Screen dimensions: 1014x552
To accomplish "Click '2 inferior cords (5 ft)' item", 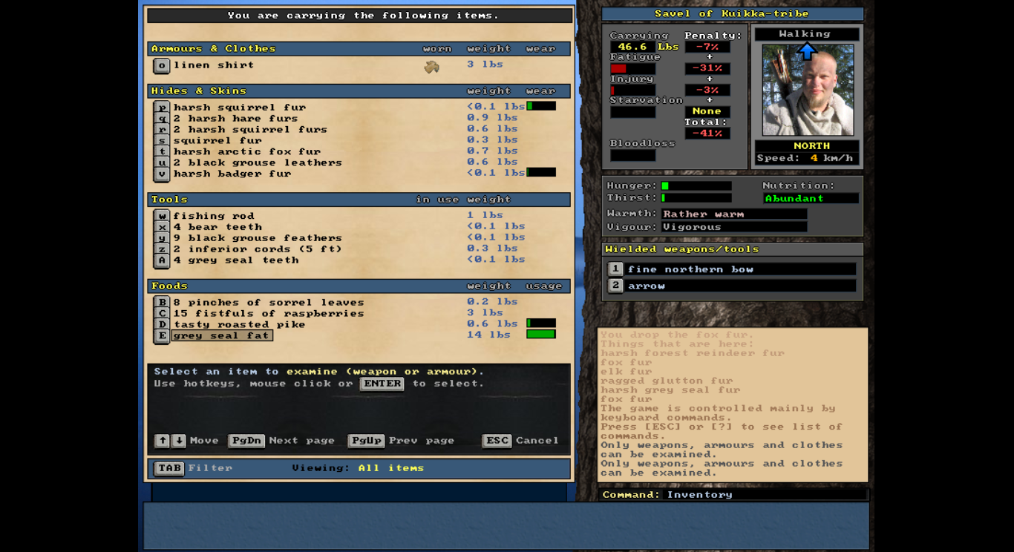I will tap(258, 249).
